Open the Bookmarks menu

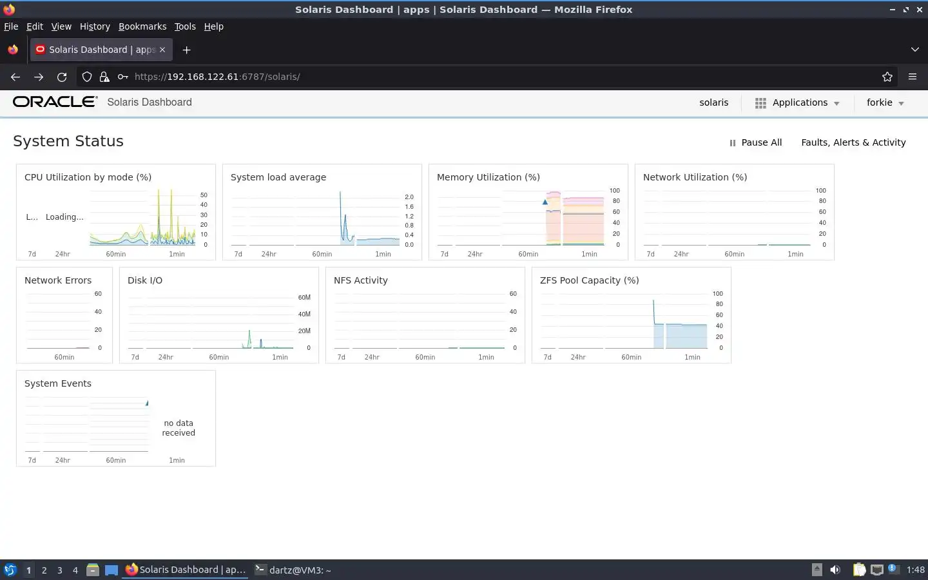coord(142,26)
